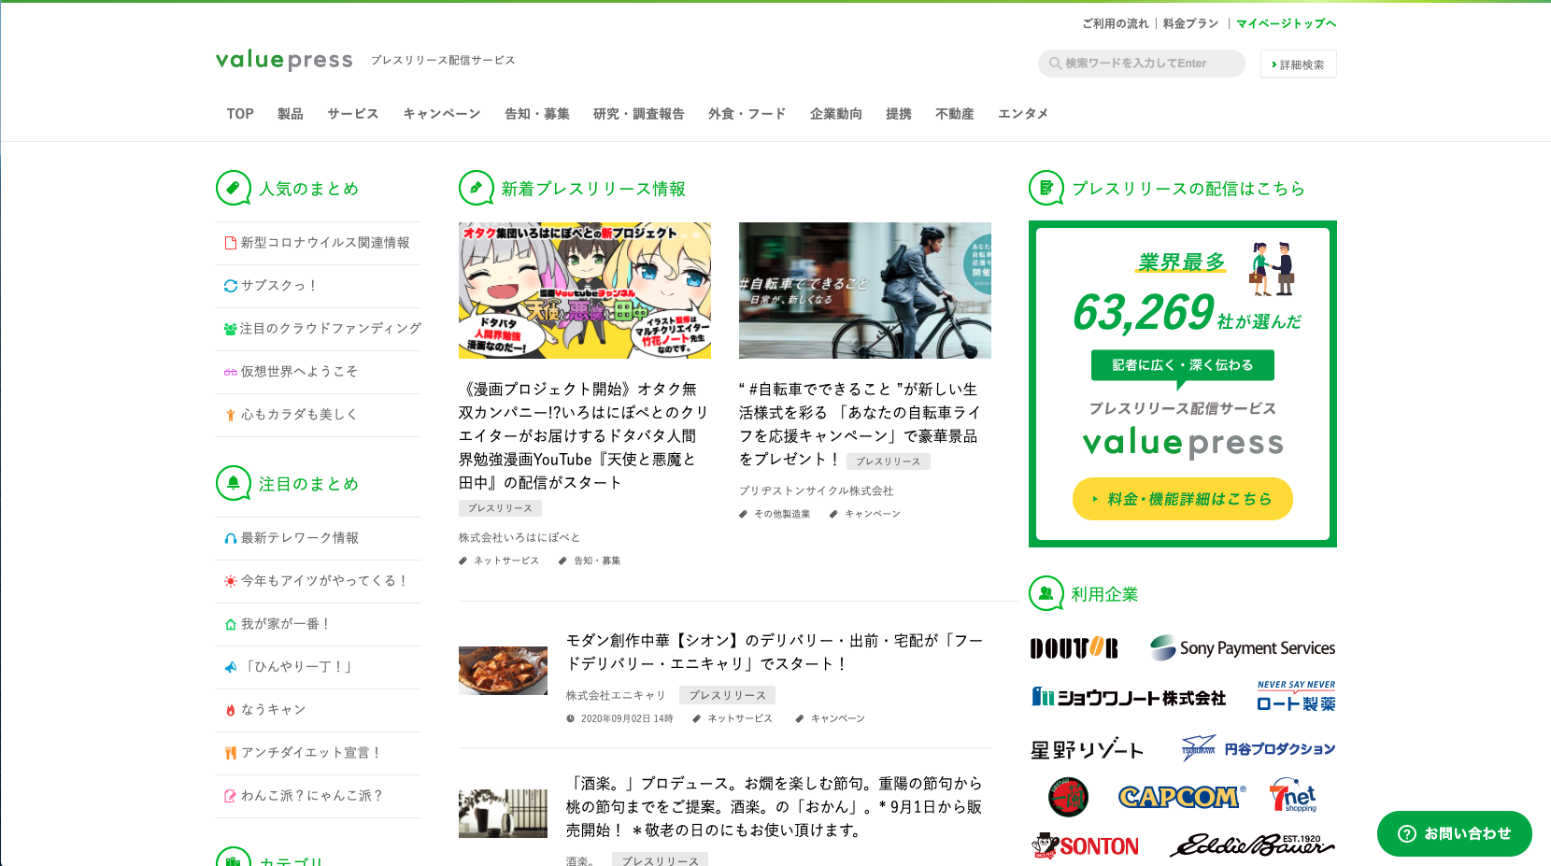Open the 業界最多 63,269社 banner
Viewport: 1551px width, 866px height.
pos(1183,384)
